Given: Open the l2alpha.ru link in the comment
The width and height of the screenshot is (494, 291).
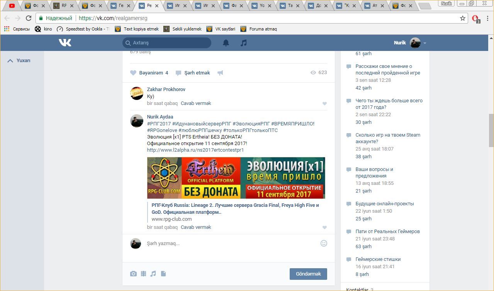Looking at the screenshot, I should (195, 150).
